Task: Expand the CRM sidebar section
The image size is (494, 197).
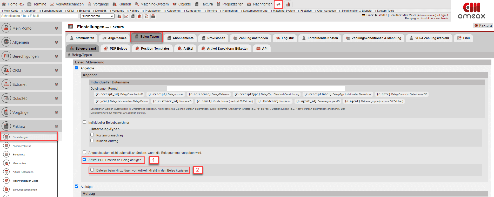Action: click(56, 70)
